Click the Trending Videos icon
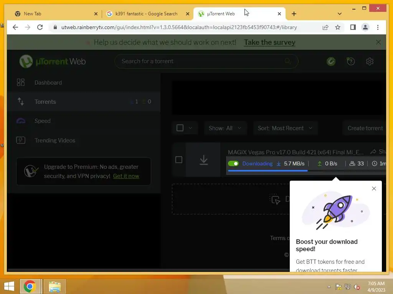Image resolution: width=393 pixels, height=294 pixels. (x=21, y=140)
